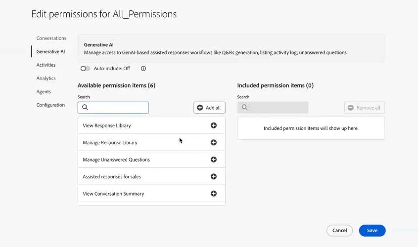Open the Configuration section
This screenshot has height=247, width=418.
click(x=50, y=105)
